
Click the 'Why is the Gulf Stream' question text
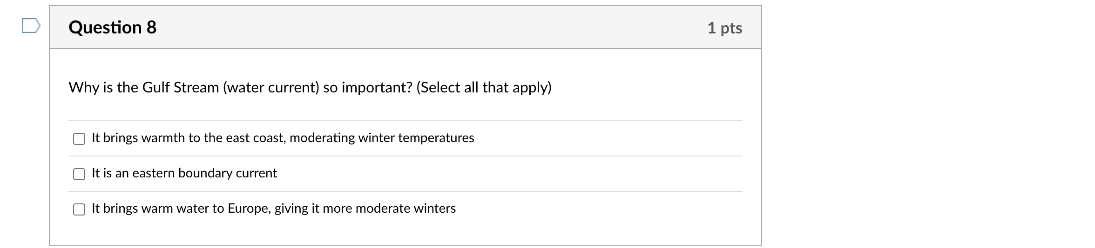coord(310,87)
